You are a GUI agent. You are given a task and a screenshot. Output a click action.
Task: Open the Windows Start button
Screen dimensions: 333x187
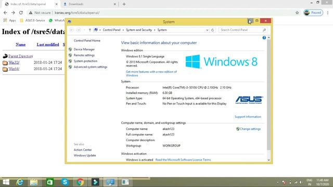coord(6,182)
